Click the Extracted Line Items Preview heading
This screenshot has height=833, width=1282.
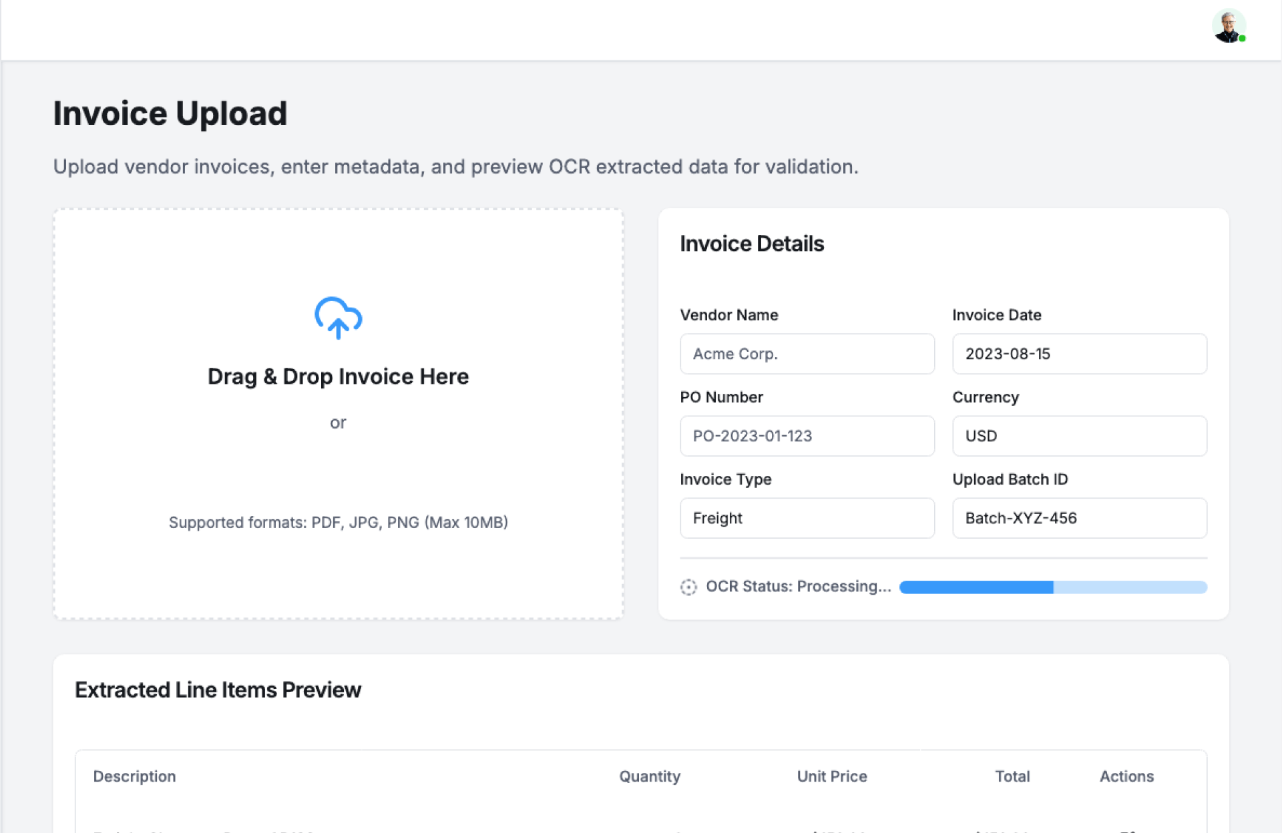click(x=218, y=689)
